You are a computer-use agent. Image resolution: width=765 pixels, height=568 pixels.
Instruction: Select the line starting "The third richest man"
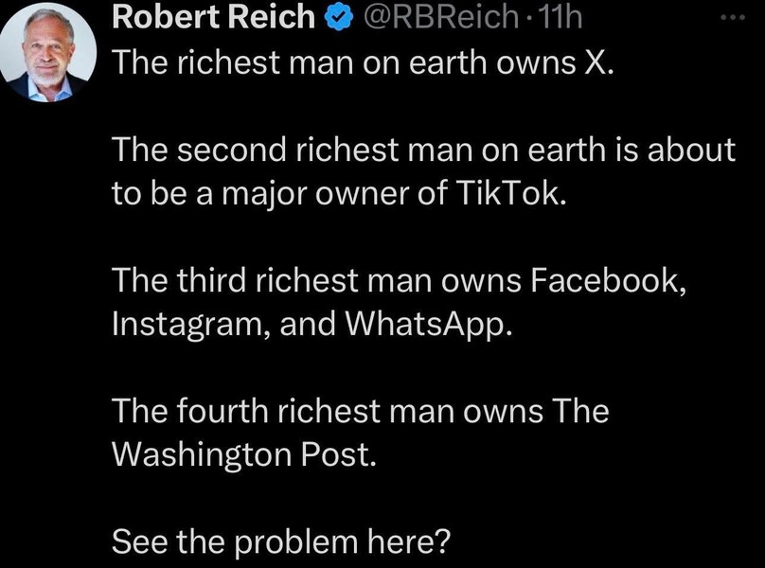tap(396, 281)
